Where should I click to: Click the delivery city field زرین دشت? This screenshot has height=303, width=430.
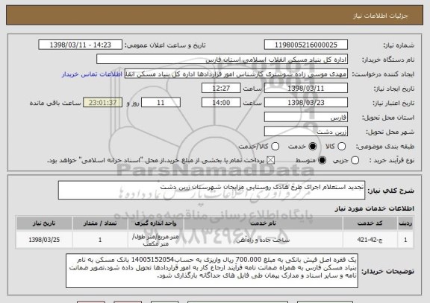(x=306, y=132)
